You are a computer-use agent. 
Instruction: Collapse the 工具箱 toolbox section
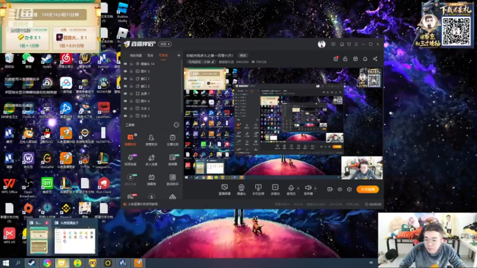(x=176, y=125)
